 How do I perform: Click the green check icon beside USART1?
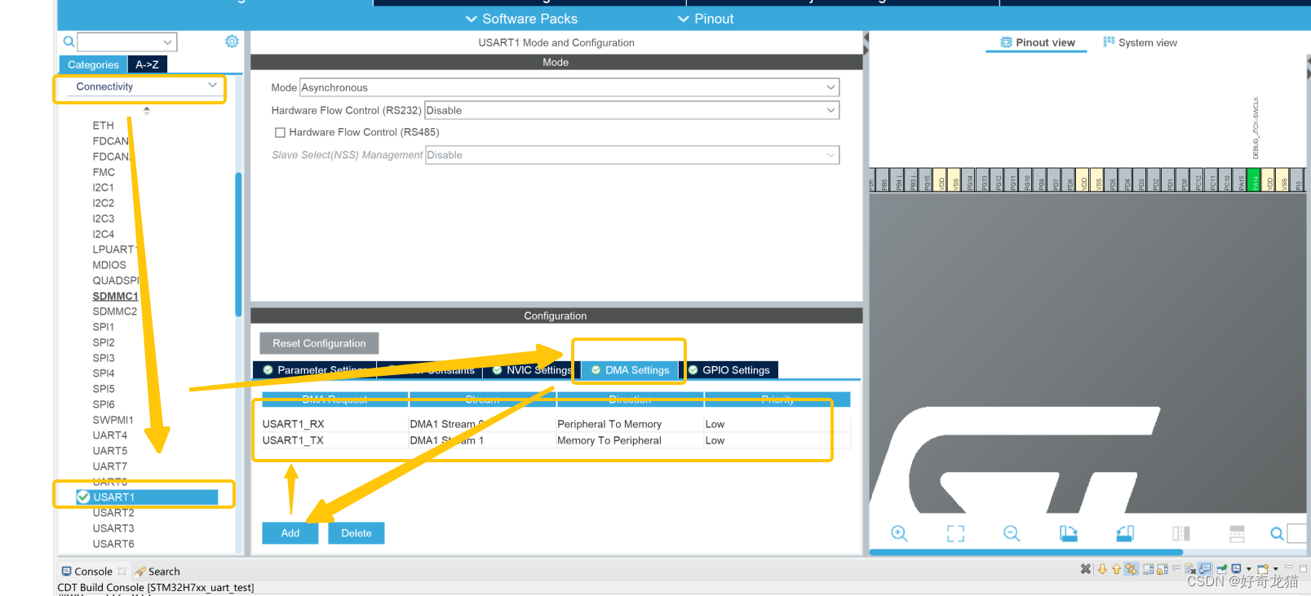click(x=83, y=497)
